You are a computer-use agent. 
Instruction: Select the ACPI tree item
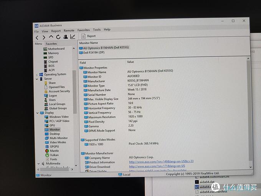tap(51, 70)
